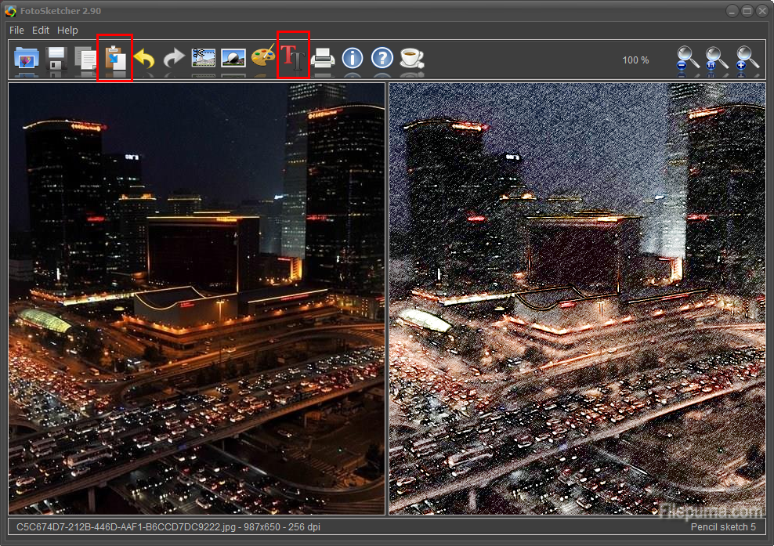Select the crop picture scissors icon
Screen dimensions: 774x546
(x=204, y=58)
